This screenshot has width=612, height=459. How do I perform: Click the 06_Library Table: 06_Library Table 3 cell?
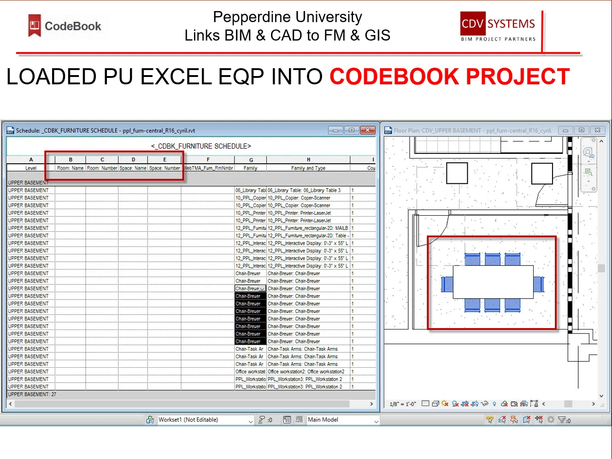[308, 190]
